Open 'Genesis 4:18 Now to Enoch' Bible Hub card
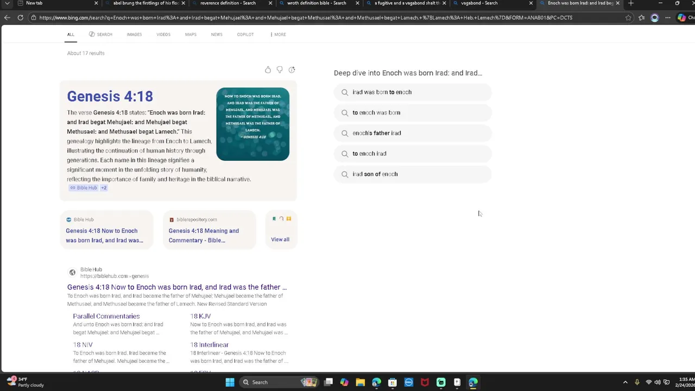 point(106,230)
